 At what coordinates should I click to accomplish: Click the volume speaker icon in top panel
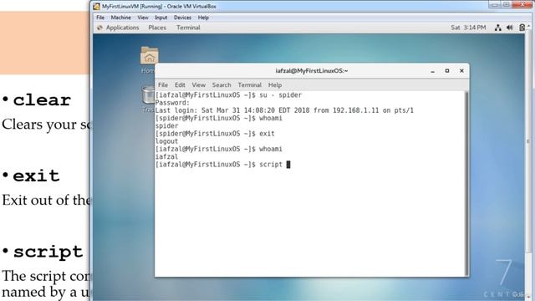pyautogui.click(x=509, y=28)
